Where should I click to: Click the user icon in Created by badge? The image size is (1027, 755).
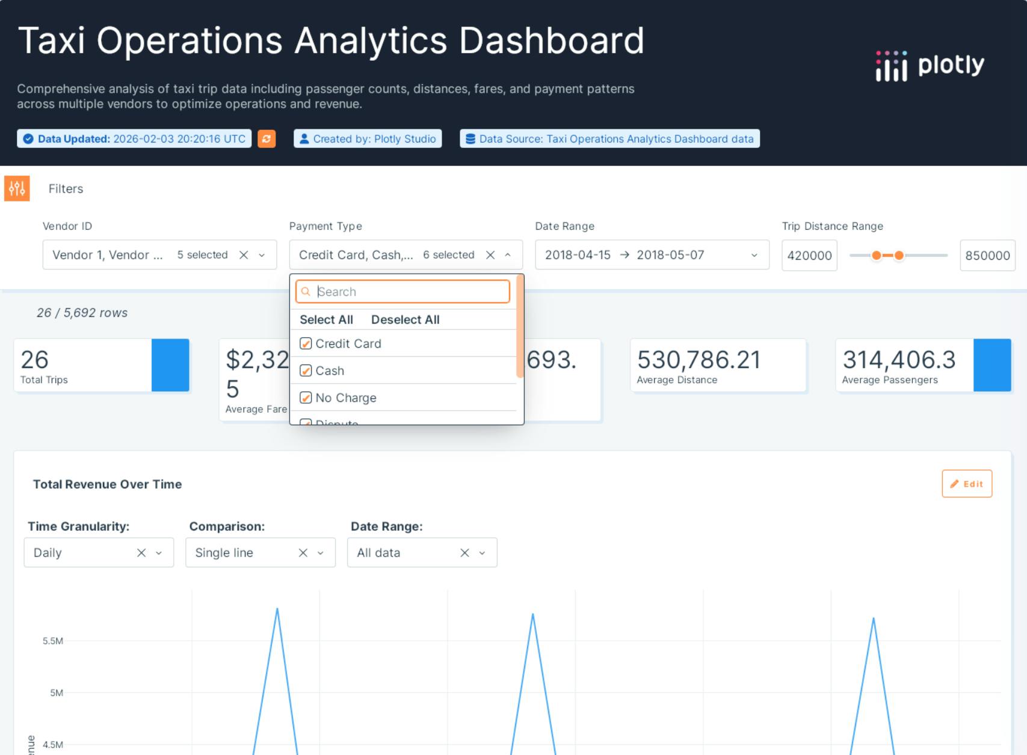click(x=304, y=139)
